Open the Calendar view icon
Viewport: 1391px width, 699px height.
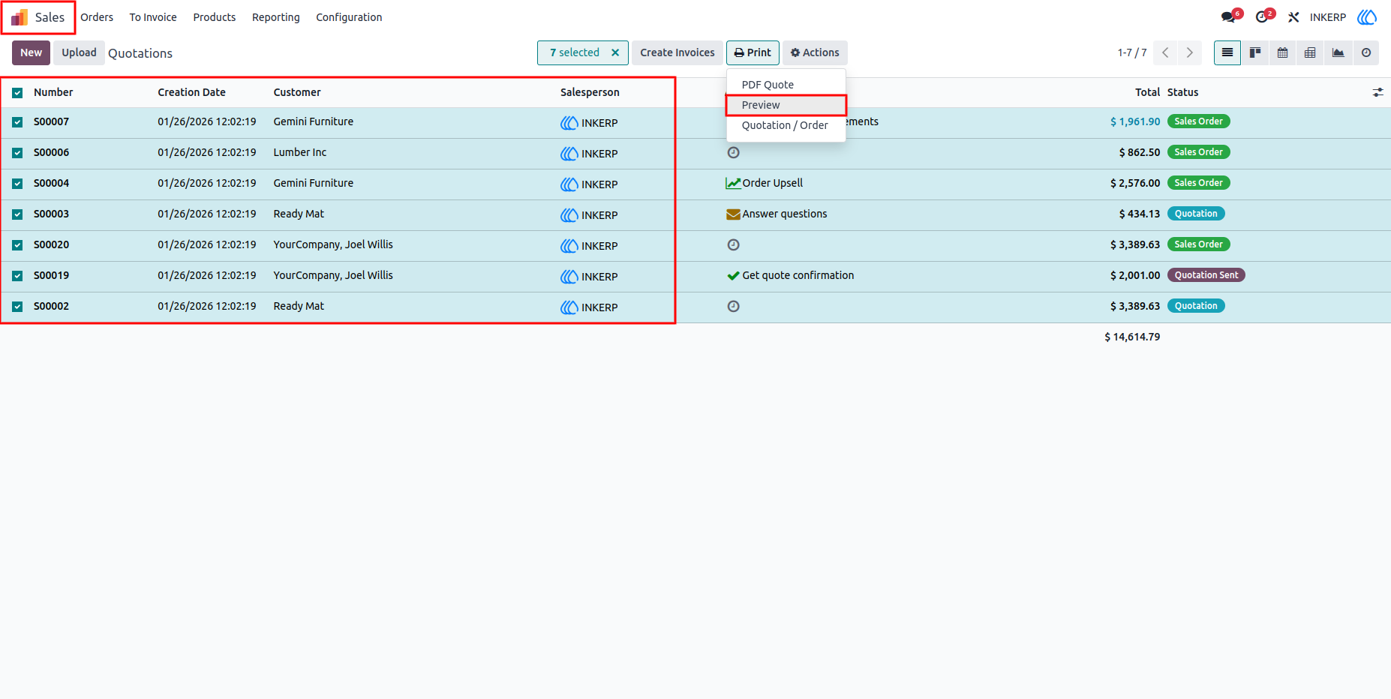pos(1283,52)
